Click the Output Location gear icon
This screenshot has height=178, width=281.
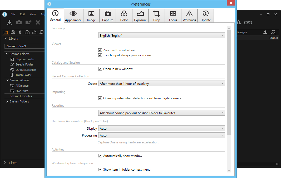coord(12,70)
